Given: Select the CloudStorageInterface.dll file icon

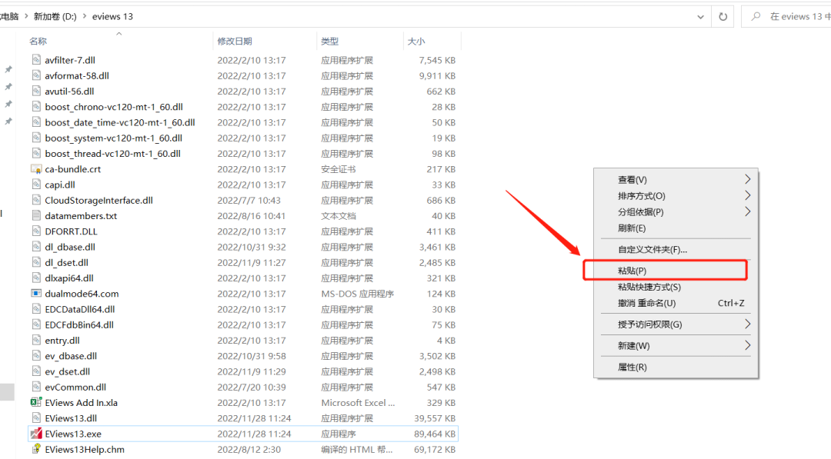Looking at the screenshot, I should tap(37, 200).
